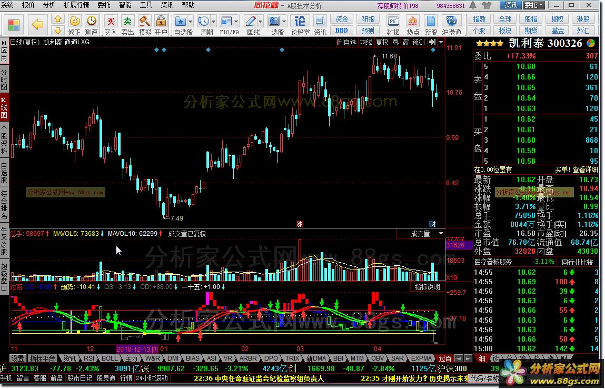Image resolution: width=605 pixels, height=389 pixels.
Task: Click the 资金 button
Action: 342,19
